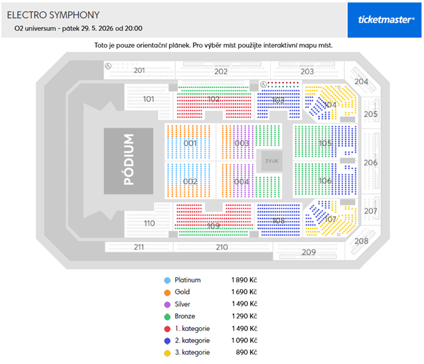Choose section 102 in the lower tier
The image size is (424, 364).
tap(213, 99)
